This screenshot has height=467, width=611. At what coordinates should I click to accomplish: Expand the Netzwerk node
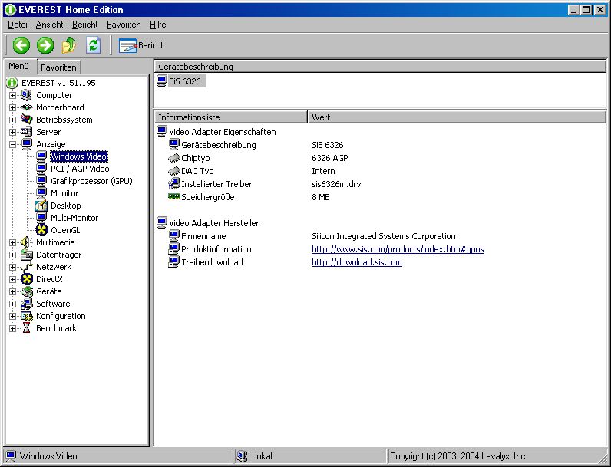(12, 267)
